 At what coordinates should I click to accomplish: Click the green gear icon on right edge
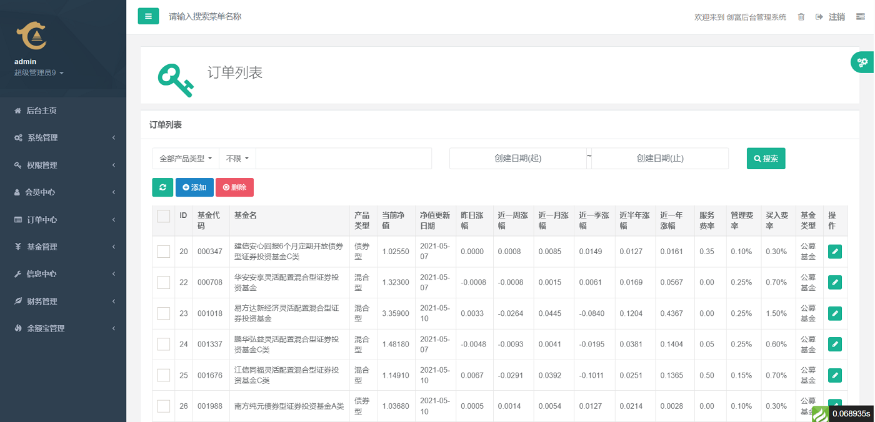point(862,62)
